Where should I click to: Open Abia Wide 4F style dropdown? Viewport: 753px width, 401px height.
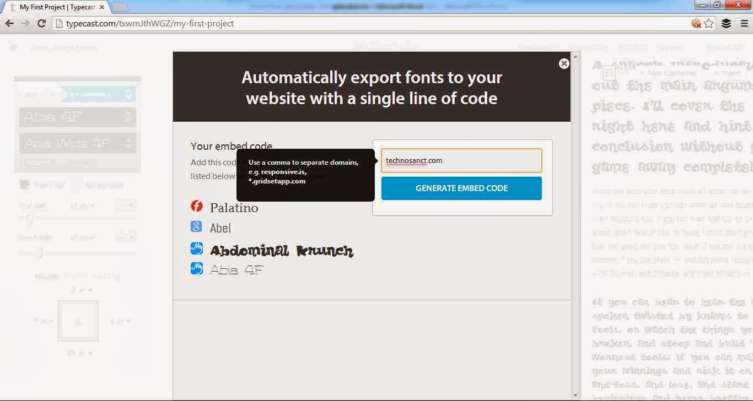tap(77, 143)
